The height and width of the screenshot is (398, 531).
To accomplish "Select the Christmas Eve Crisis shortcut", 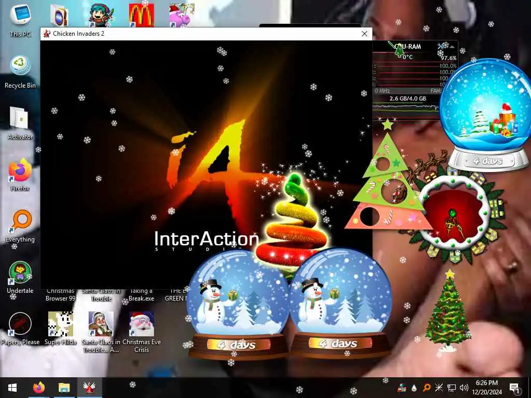I will [x=142, y=332].
